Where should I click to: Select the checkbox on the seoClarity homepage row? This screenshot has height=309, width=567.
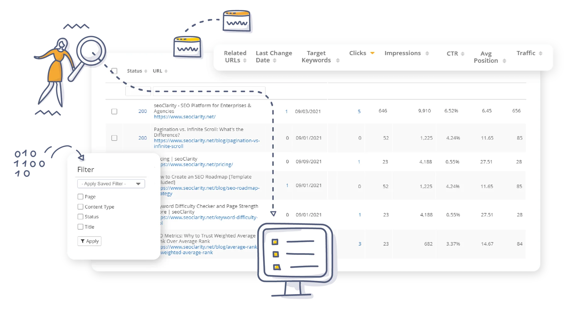(114, 111)
